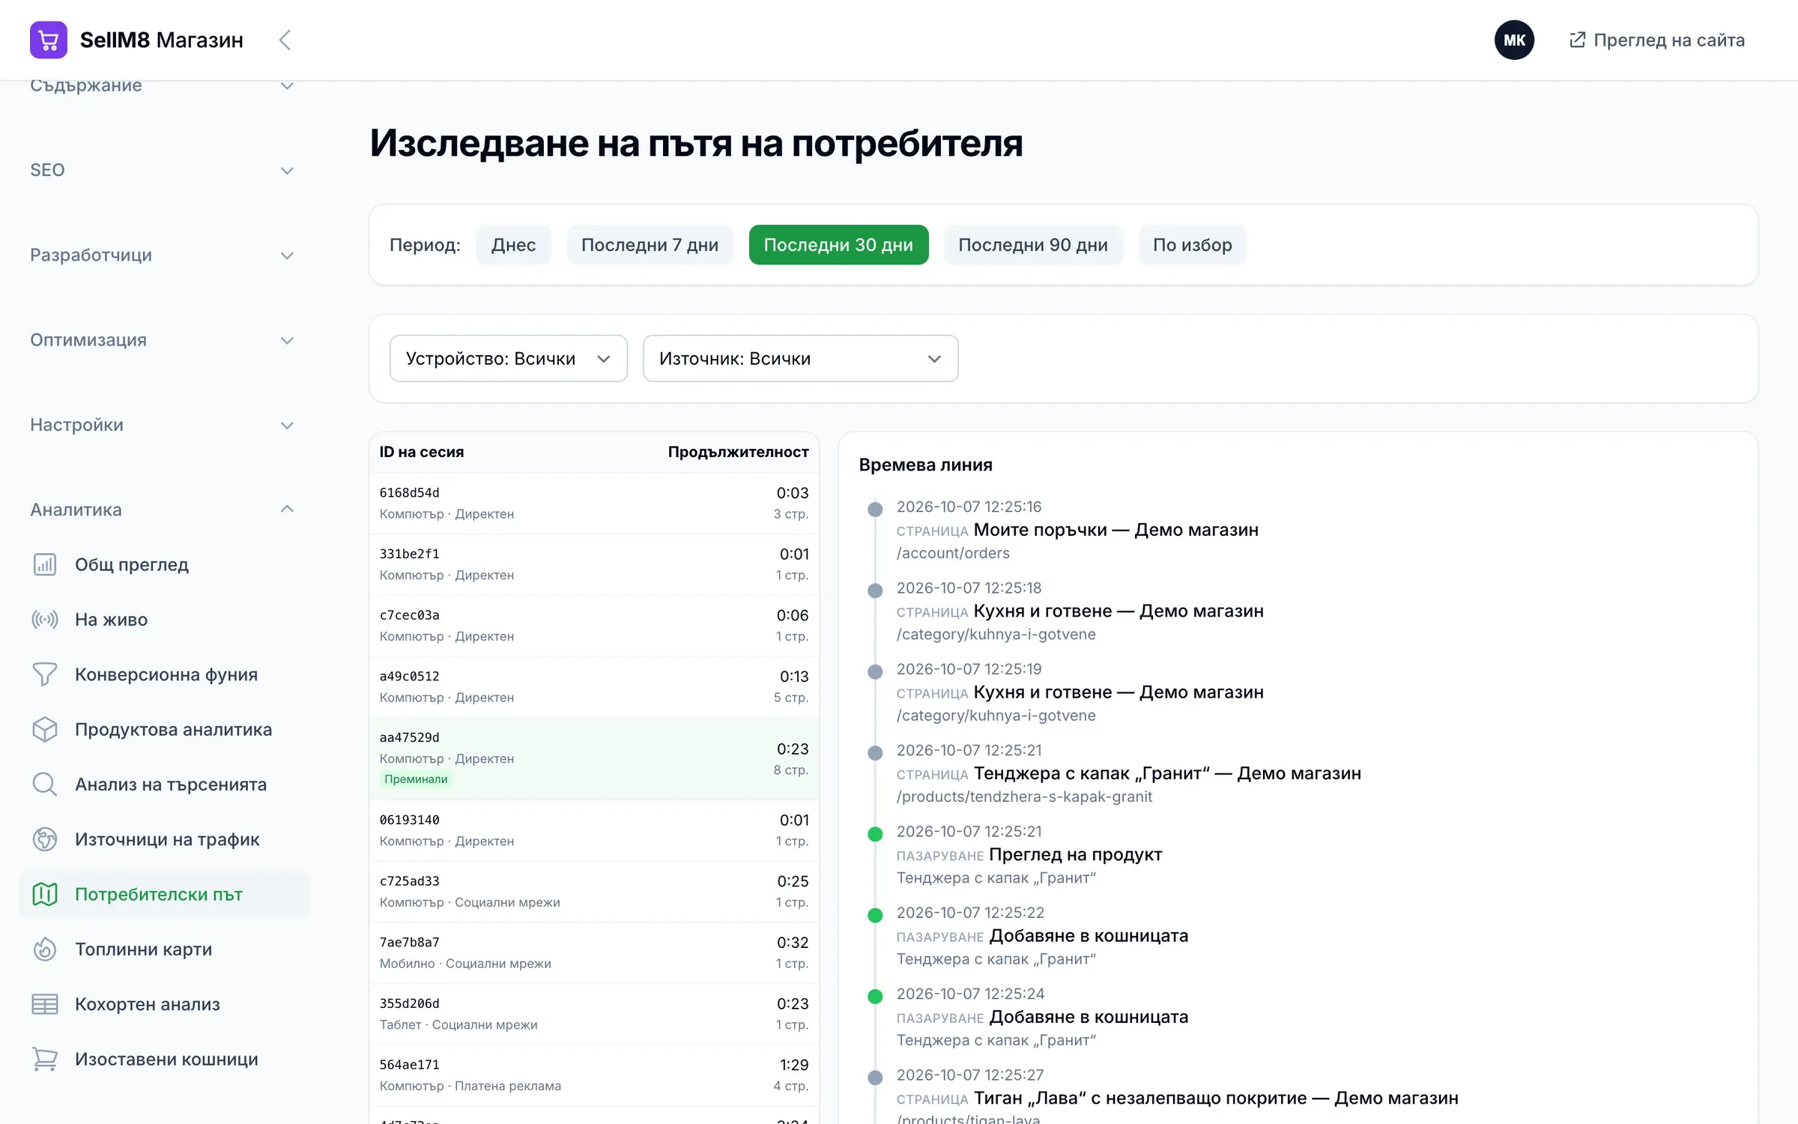The height and width of the screenshot is (1124, 1798).
Task: Select the Последни 30 дни period
Action: pos(838,245)
